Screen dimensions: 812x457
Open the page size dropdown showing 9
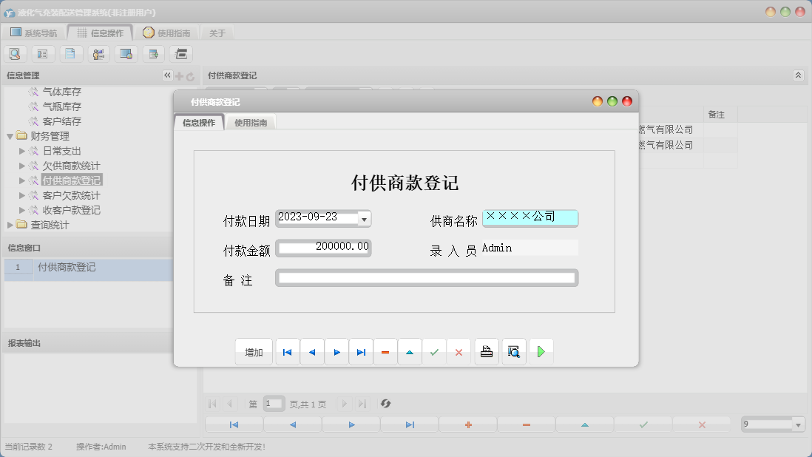[x=797, y=423]
